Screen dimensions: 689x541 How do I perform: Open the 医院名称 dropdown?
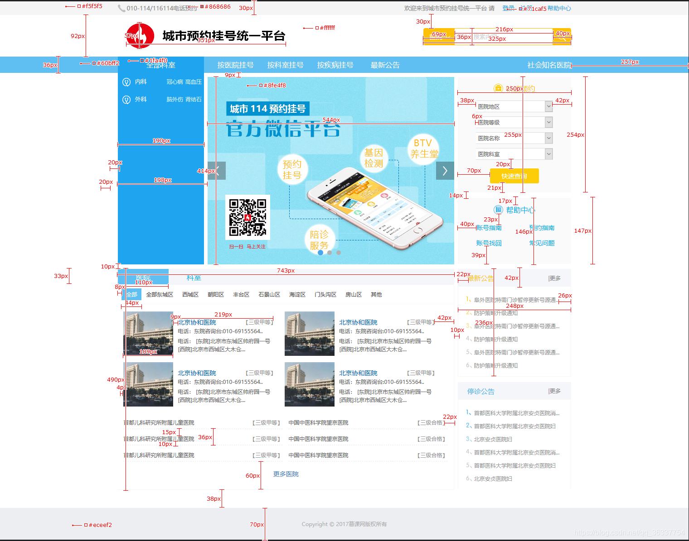[x=514, y=138]
